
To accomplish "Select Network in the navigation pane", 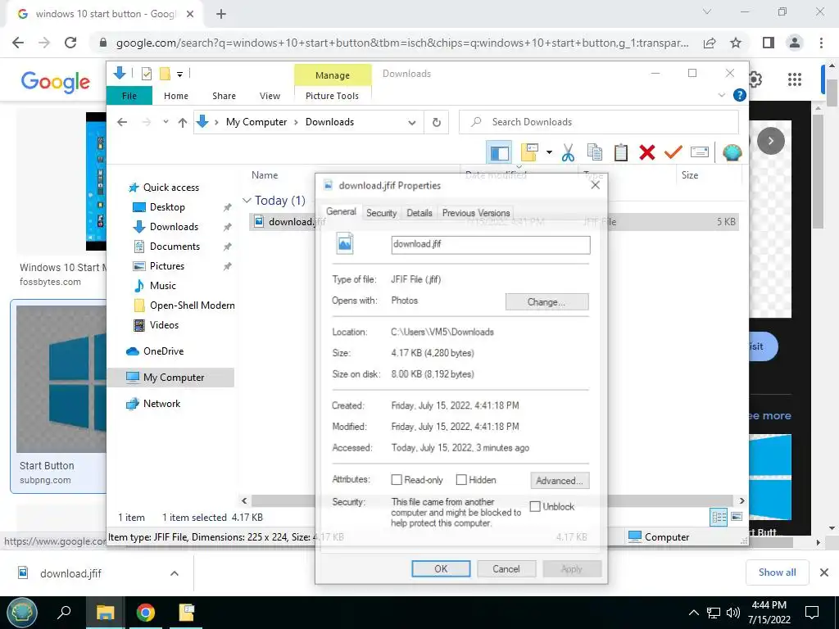I will tap(161, 404).
